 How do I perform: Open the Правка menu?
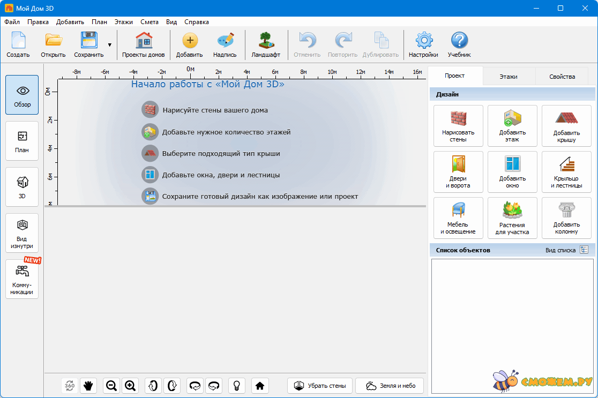point(38,22)
